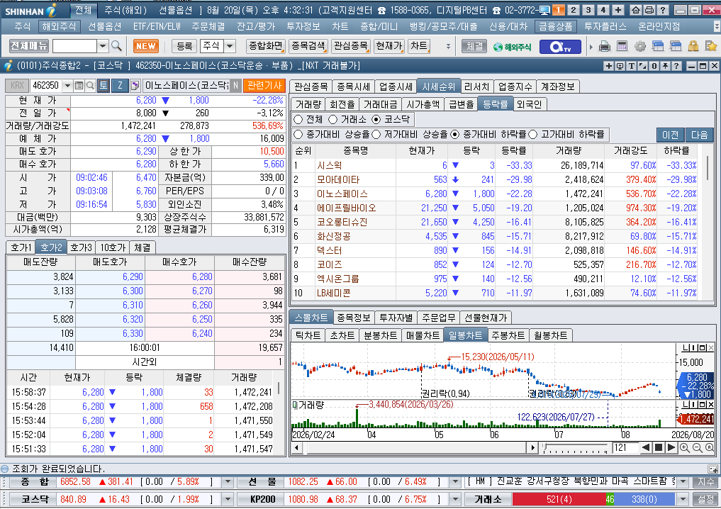The width and height of the screenshot is (721, 509).
Task: Click the toolbar printer icon
Action: (x=605, y=46)
